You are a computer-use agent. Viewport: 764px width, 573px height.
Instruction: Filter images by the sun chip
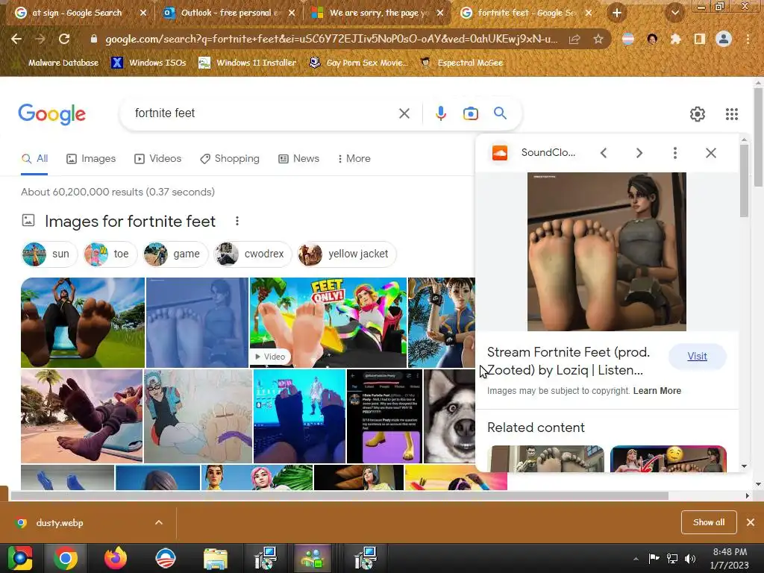point(49,254)
